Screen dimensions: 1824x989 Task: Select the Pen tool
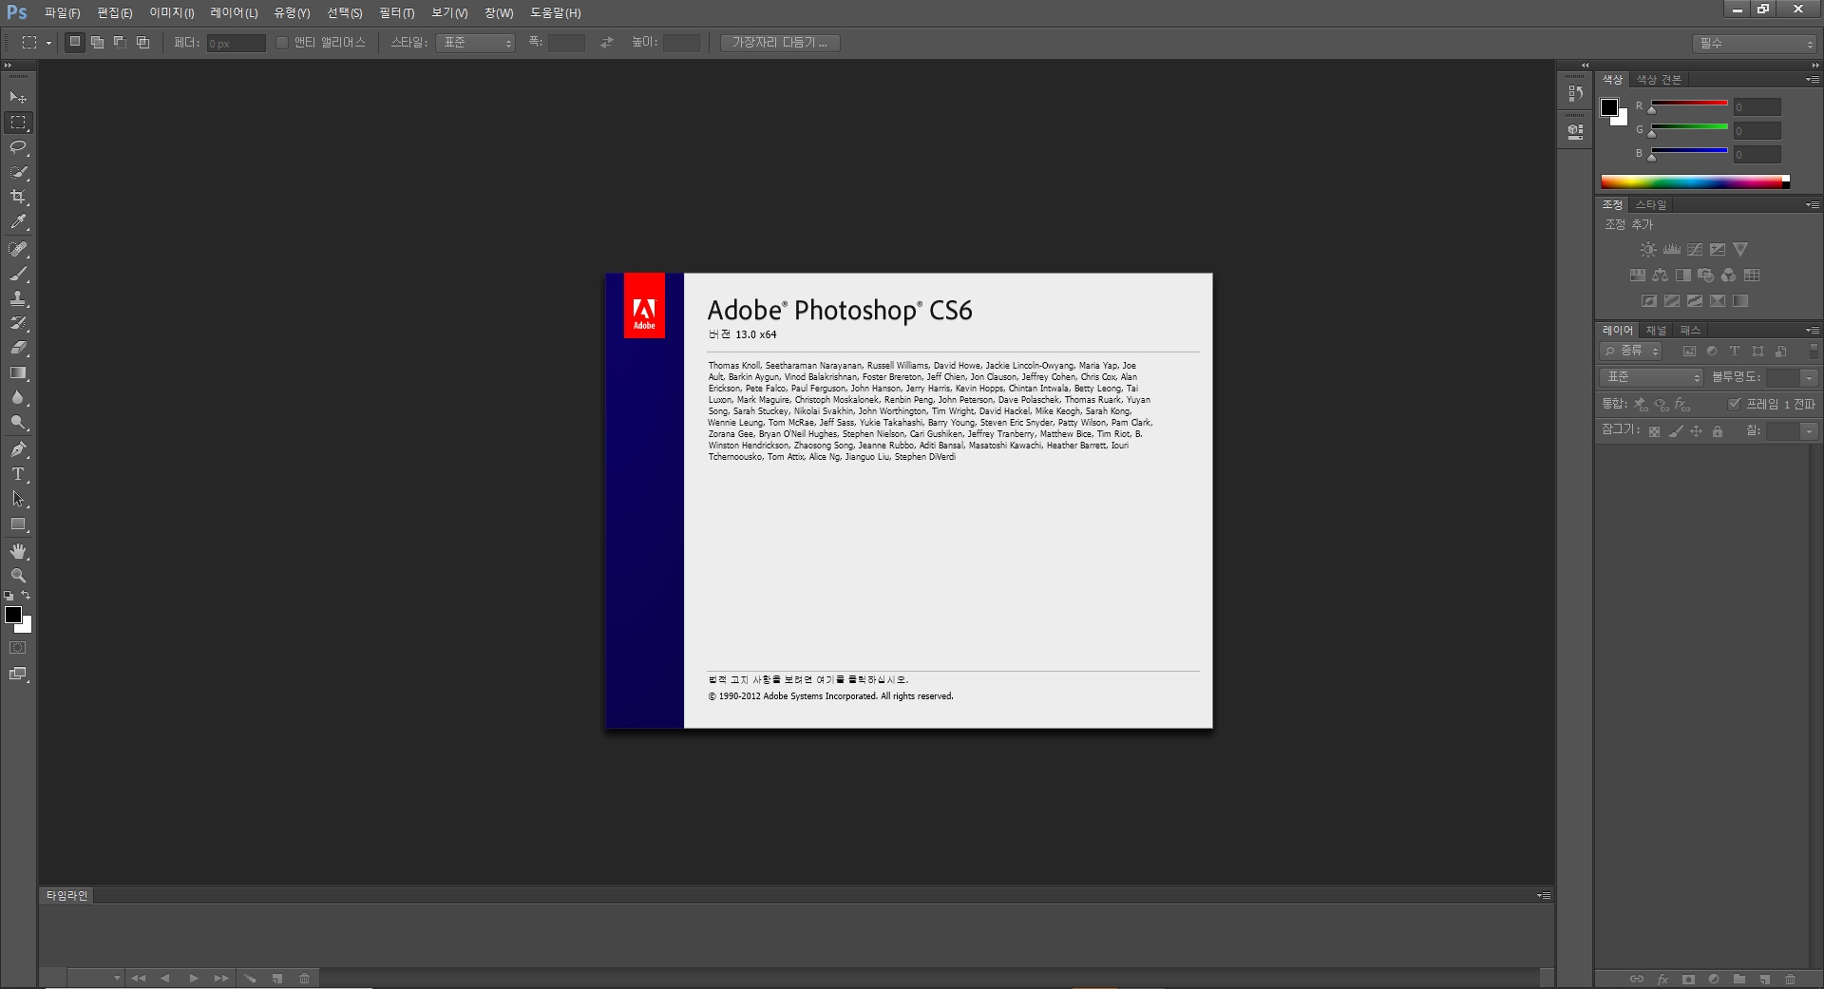click(x=18, y=449)
